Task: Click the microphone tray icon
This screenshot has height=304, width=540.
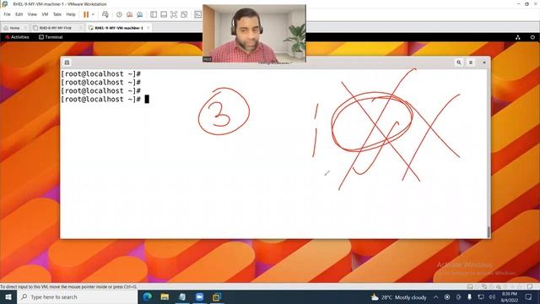Action: point(469,297)
